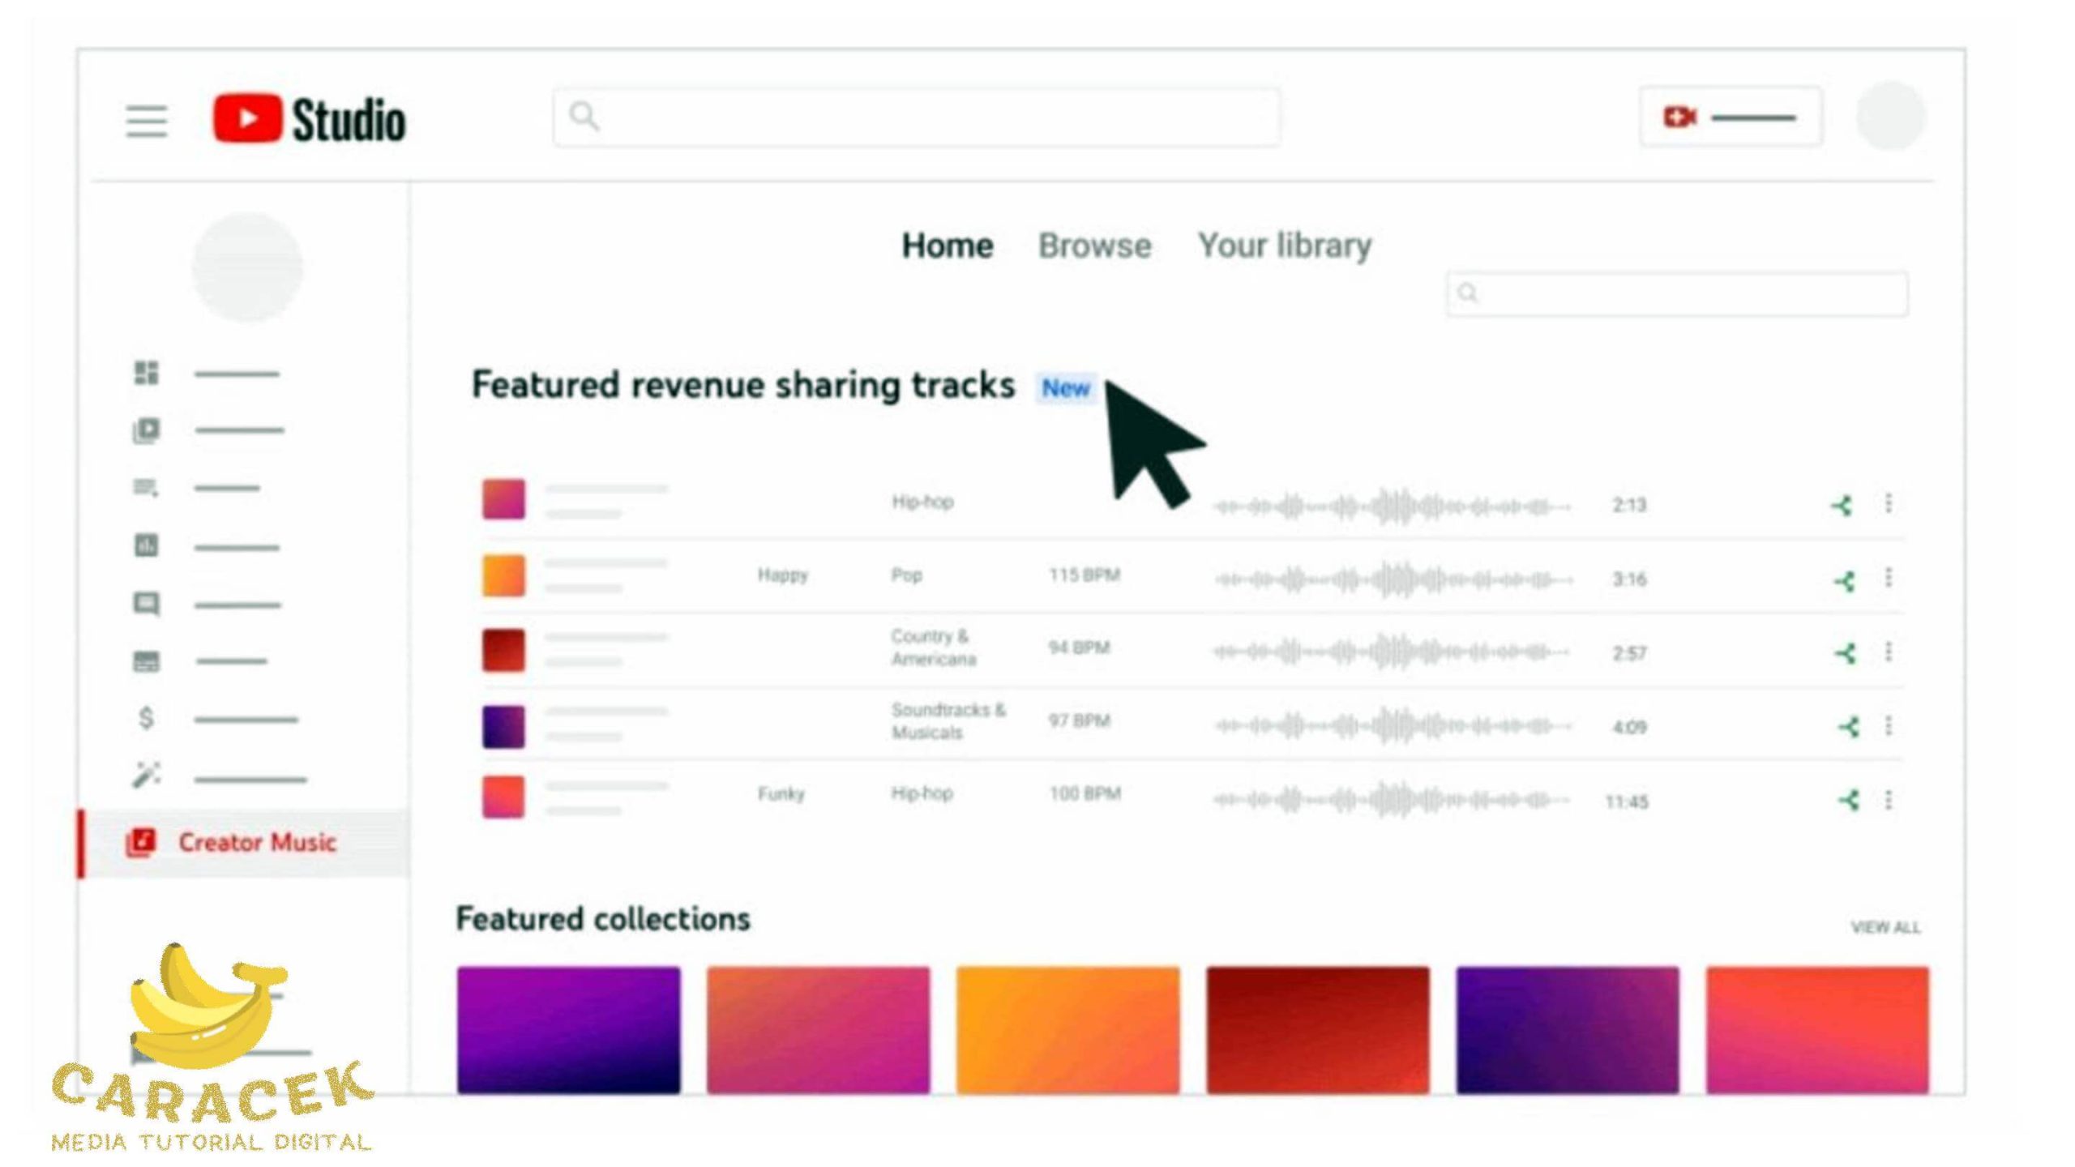Open the Subtitles icon in sidebar

[147, 661]
